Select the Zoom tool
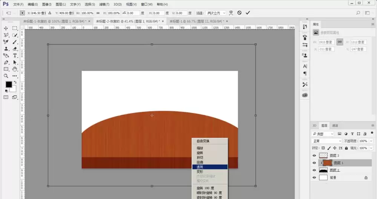Image resolution: width=377 pixels, height=199 pixels. click(x=6, y=76)
